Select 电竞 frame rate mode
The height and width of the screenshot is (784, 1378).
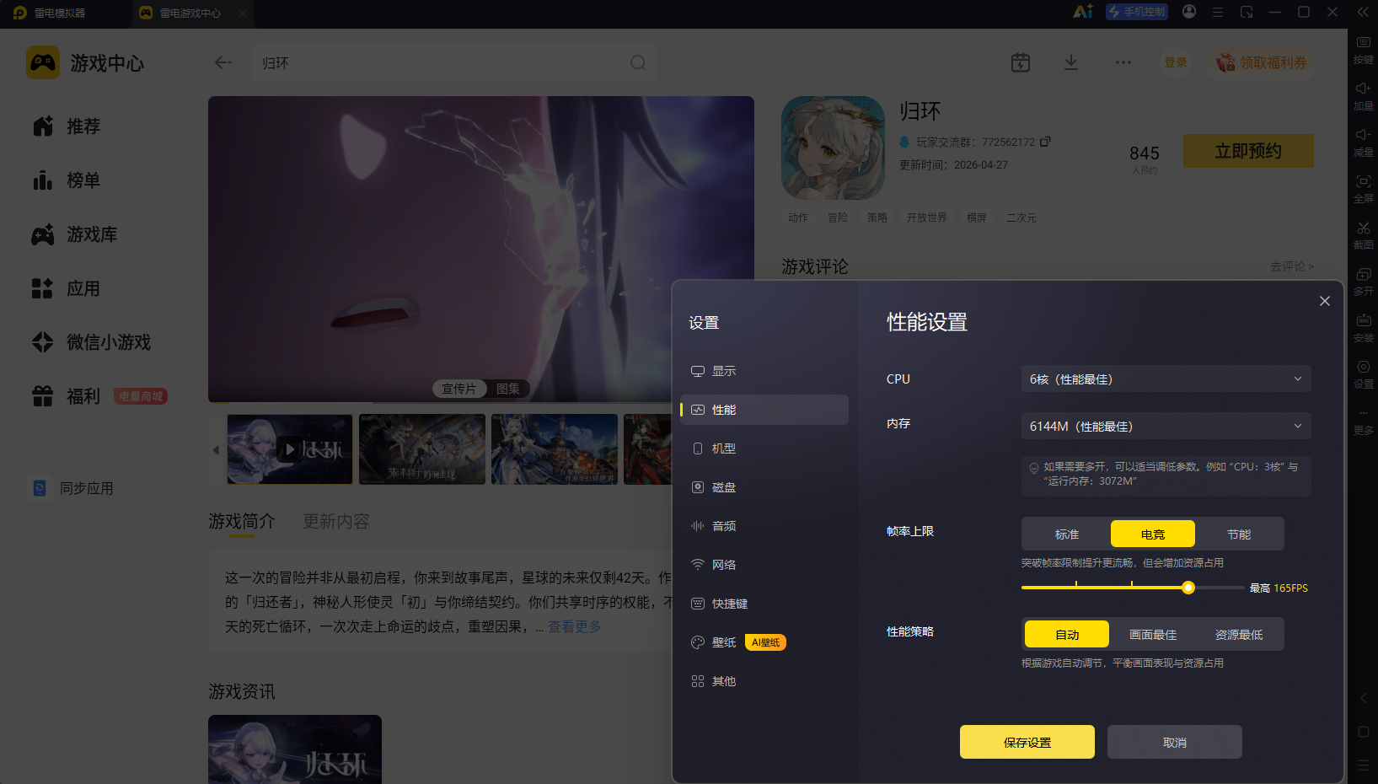(1153, 534)
